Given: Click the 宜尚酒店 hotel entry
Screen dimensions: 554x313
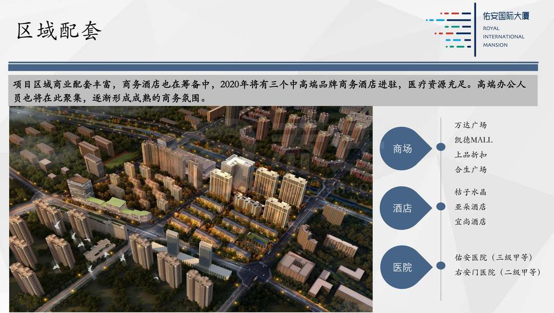Looking at the screenshot, I should click(470, 222).
